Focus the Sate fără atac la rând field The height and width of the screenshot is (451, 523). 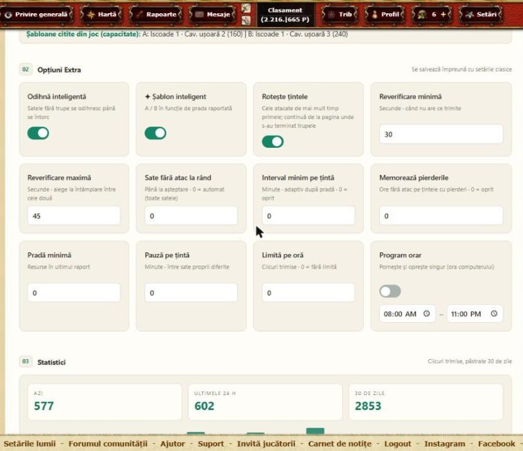pyautogui.click(x=191, y=216)
